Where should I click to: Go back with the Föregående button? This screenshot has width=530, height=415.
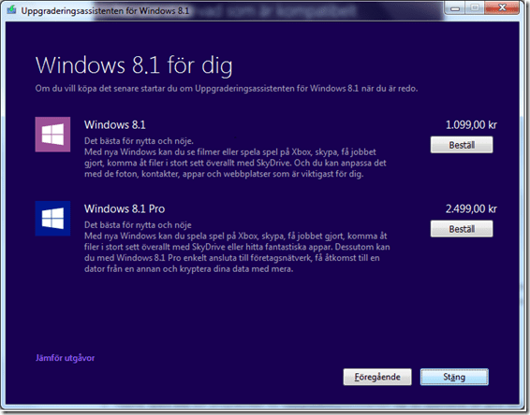point(377,377)
